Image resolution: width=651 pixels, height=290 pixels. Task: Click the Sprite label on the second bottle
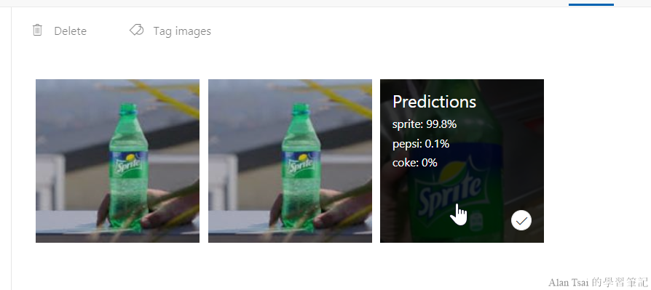point(301,165)
